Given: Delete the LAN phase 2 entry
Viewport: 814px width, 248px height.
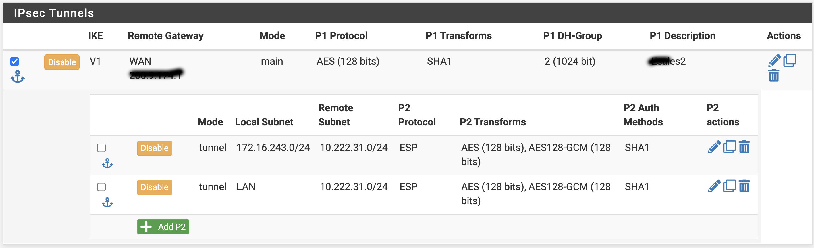Looking at the screenshot, I should (x=744, y=186).
